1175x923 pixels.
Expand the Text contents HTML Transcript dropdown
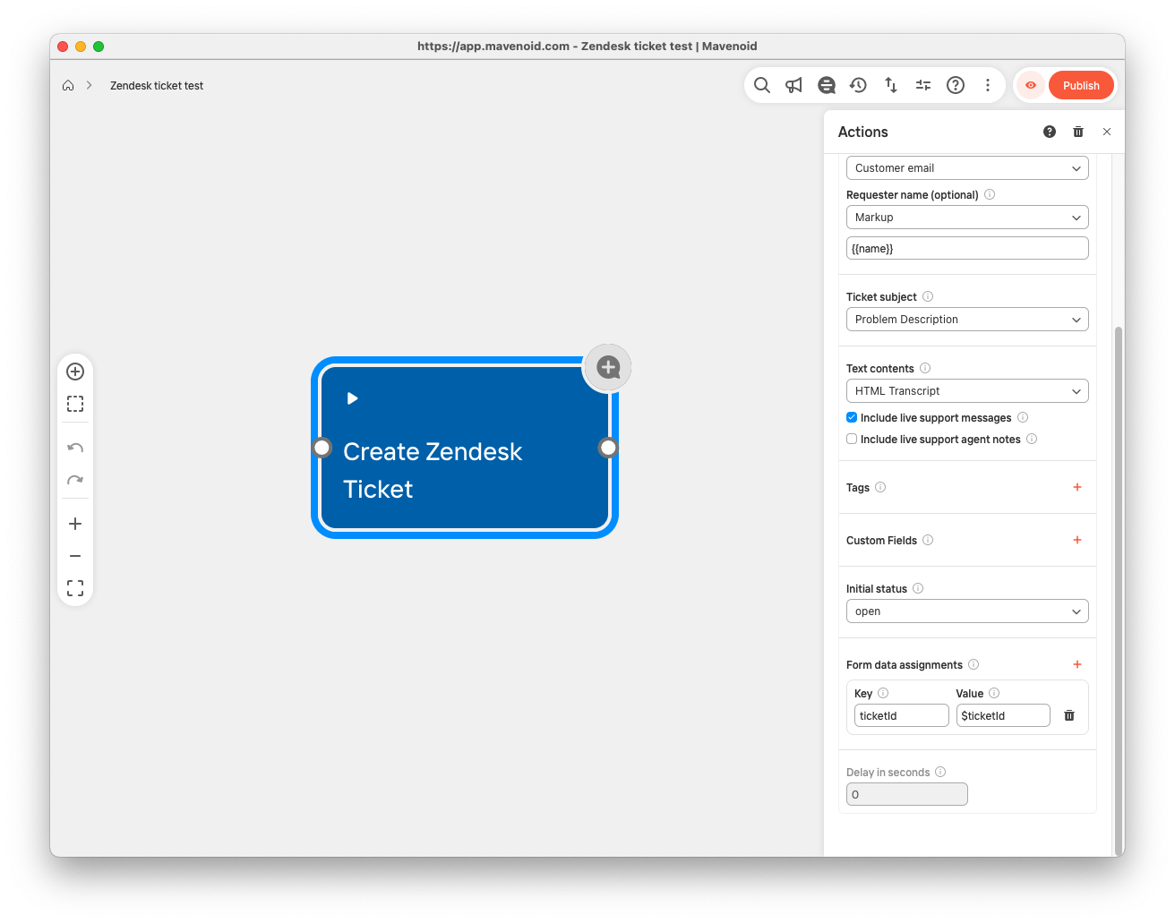pos(966,391)
